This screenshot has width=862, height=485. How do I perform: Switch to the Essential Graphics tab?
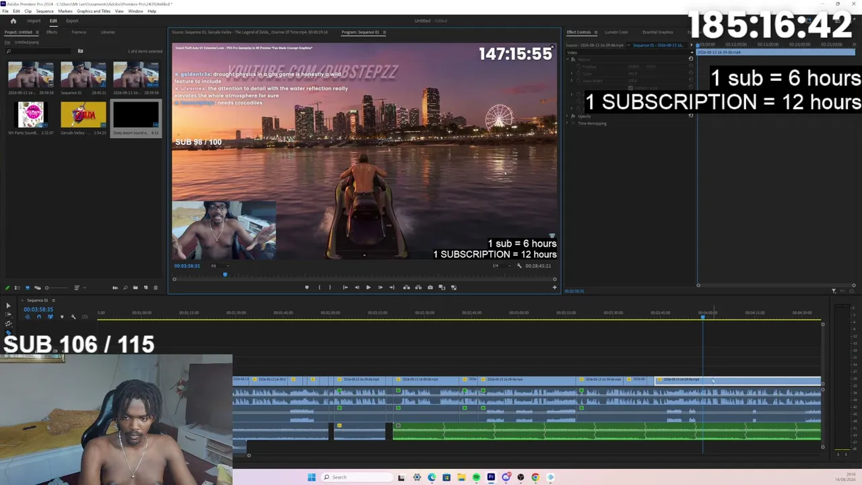point(658,32)
